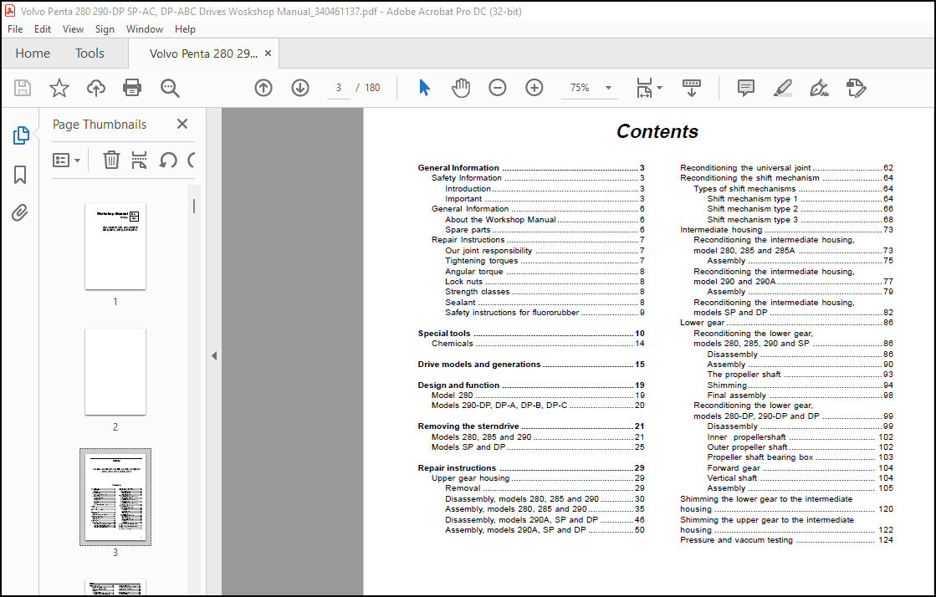Rotate page counterclockwise icon
936x597 pixels.
tap(168, 160)
